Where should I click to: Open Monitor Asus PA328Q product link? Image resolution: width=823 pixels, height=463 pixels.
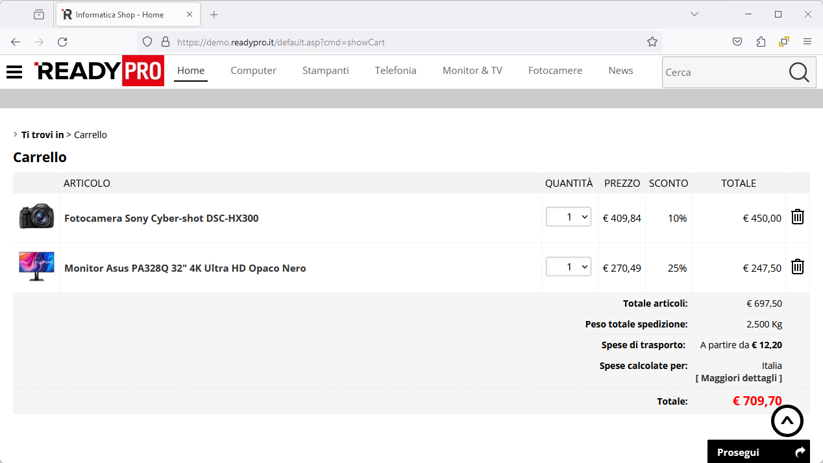point(185,268)
